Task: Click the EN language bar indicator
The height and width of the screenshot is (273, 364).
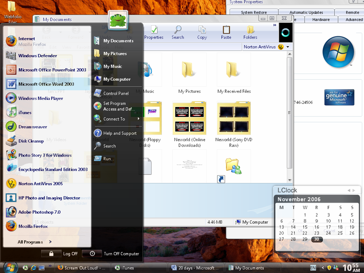Action: click(313, 268)
